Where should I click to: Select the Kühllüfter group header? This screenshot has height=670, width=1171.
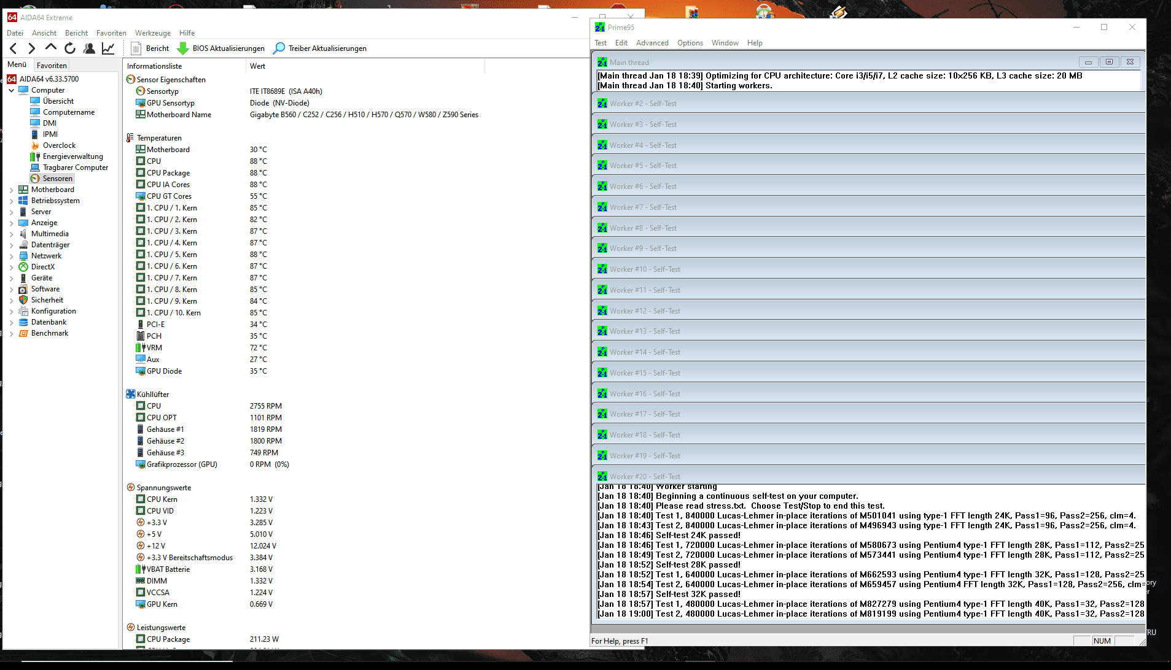click(148, 395)
